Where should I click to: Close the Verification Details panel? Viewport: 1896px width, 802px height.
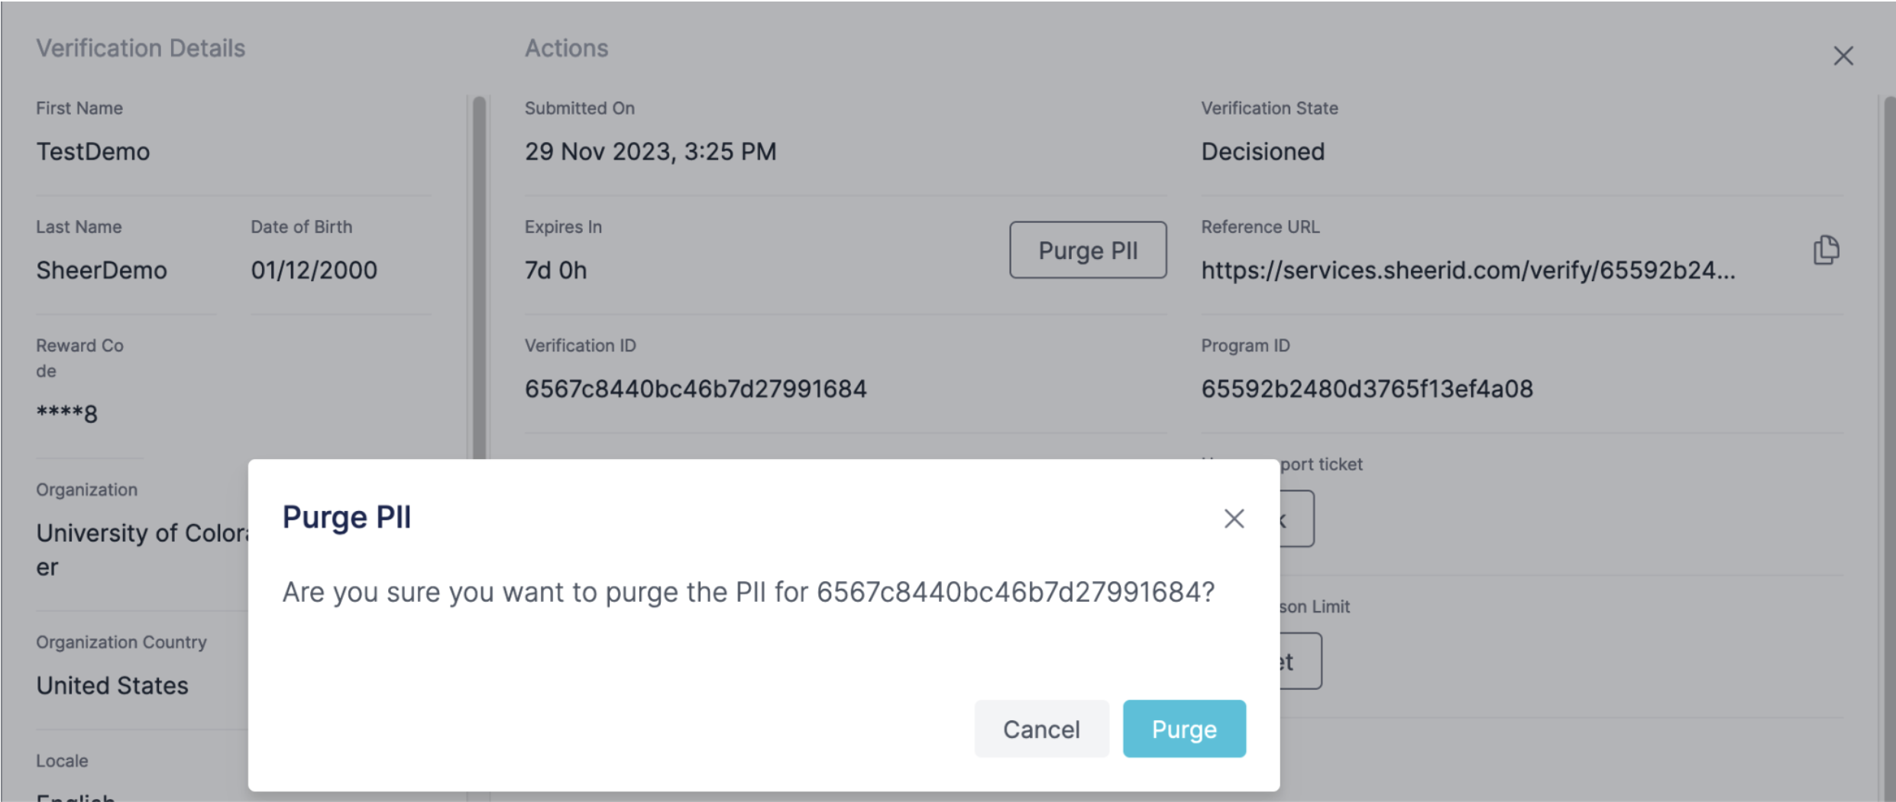(x=1843, y=56)
